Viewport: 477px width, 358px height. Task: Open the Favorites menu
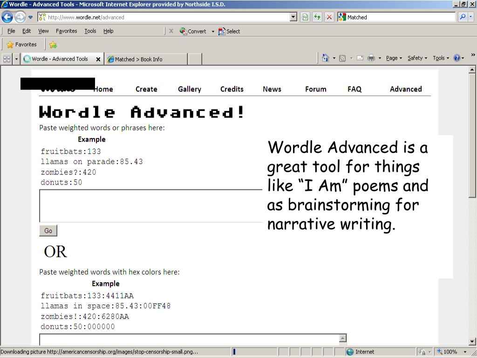point(66,31)
